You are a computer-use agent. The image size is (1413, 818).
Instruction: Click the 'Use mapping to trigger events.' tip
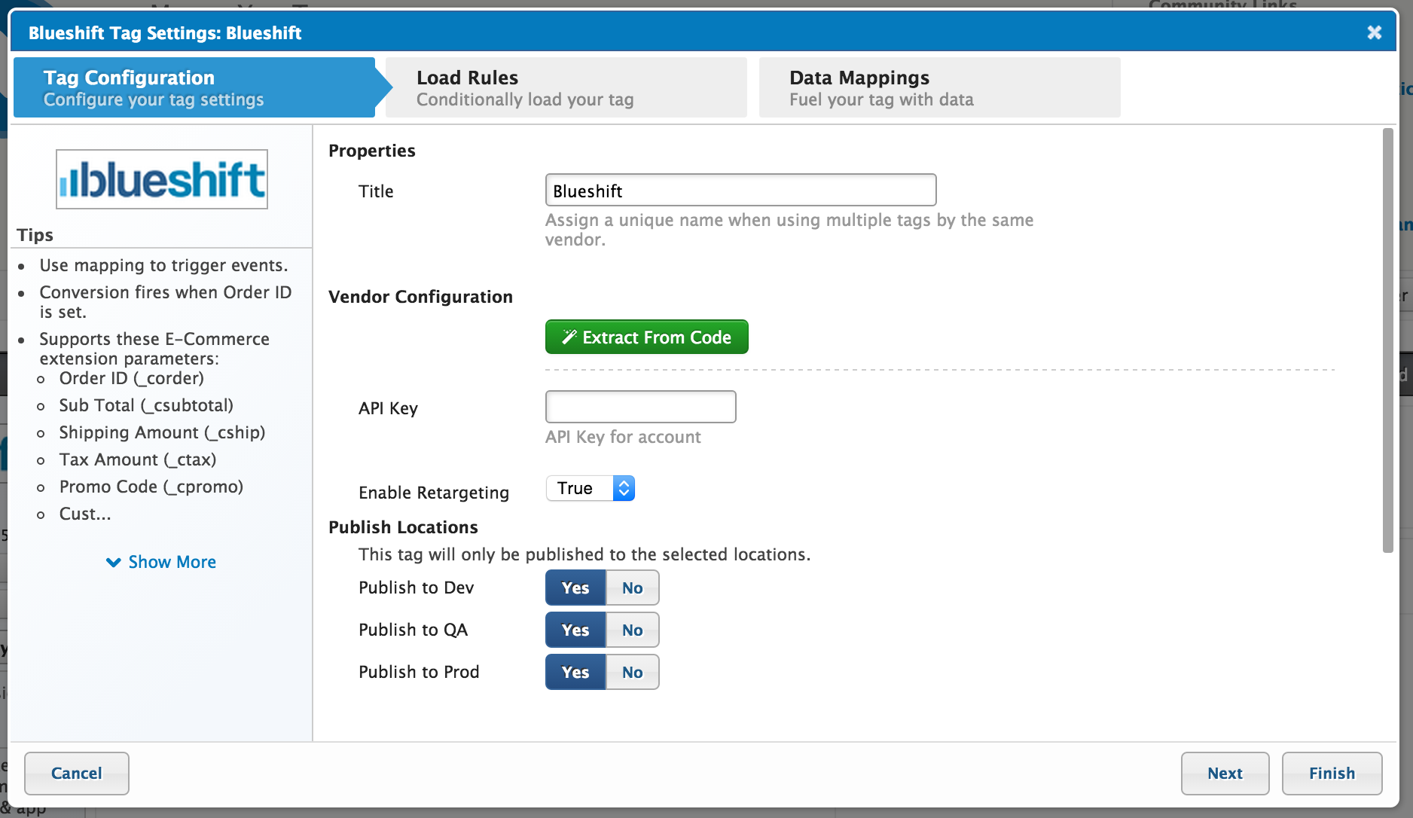tap(163, 265)
